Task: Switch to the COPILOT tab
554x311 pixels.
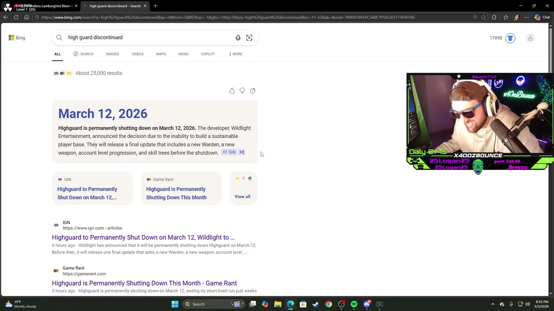Action: [208, 54]
